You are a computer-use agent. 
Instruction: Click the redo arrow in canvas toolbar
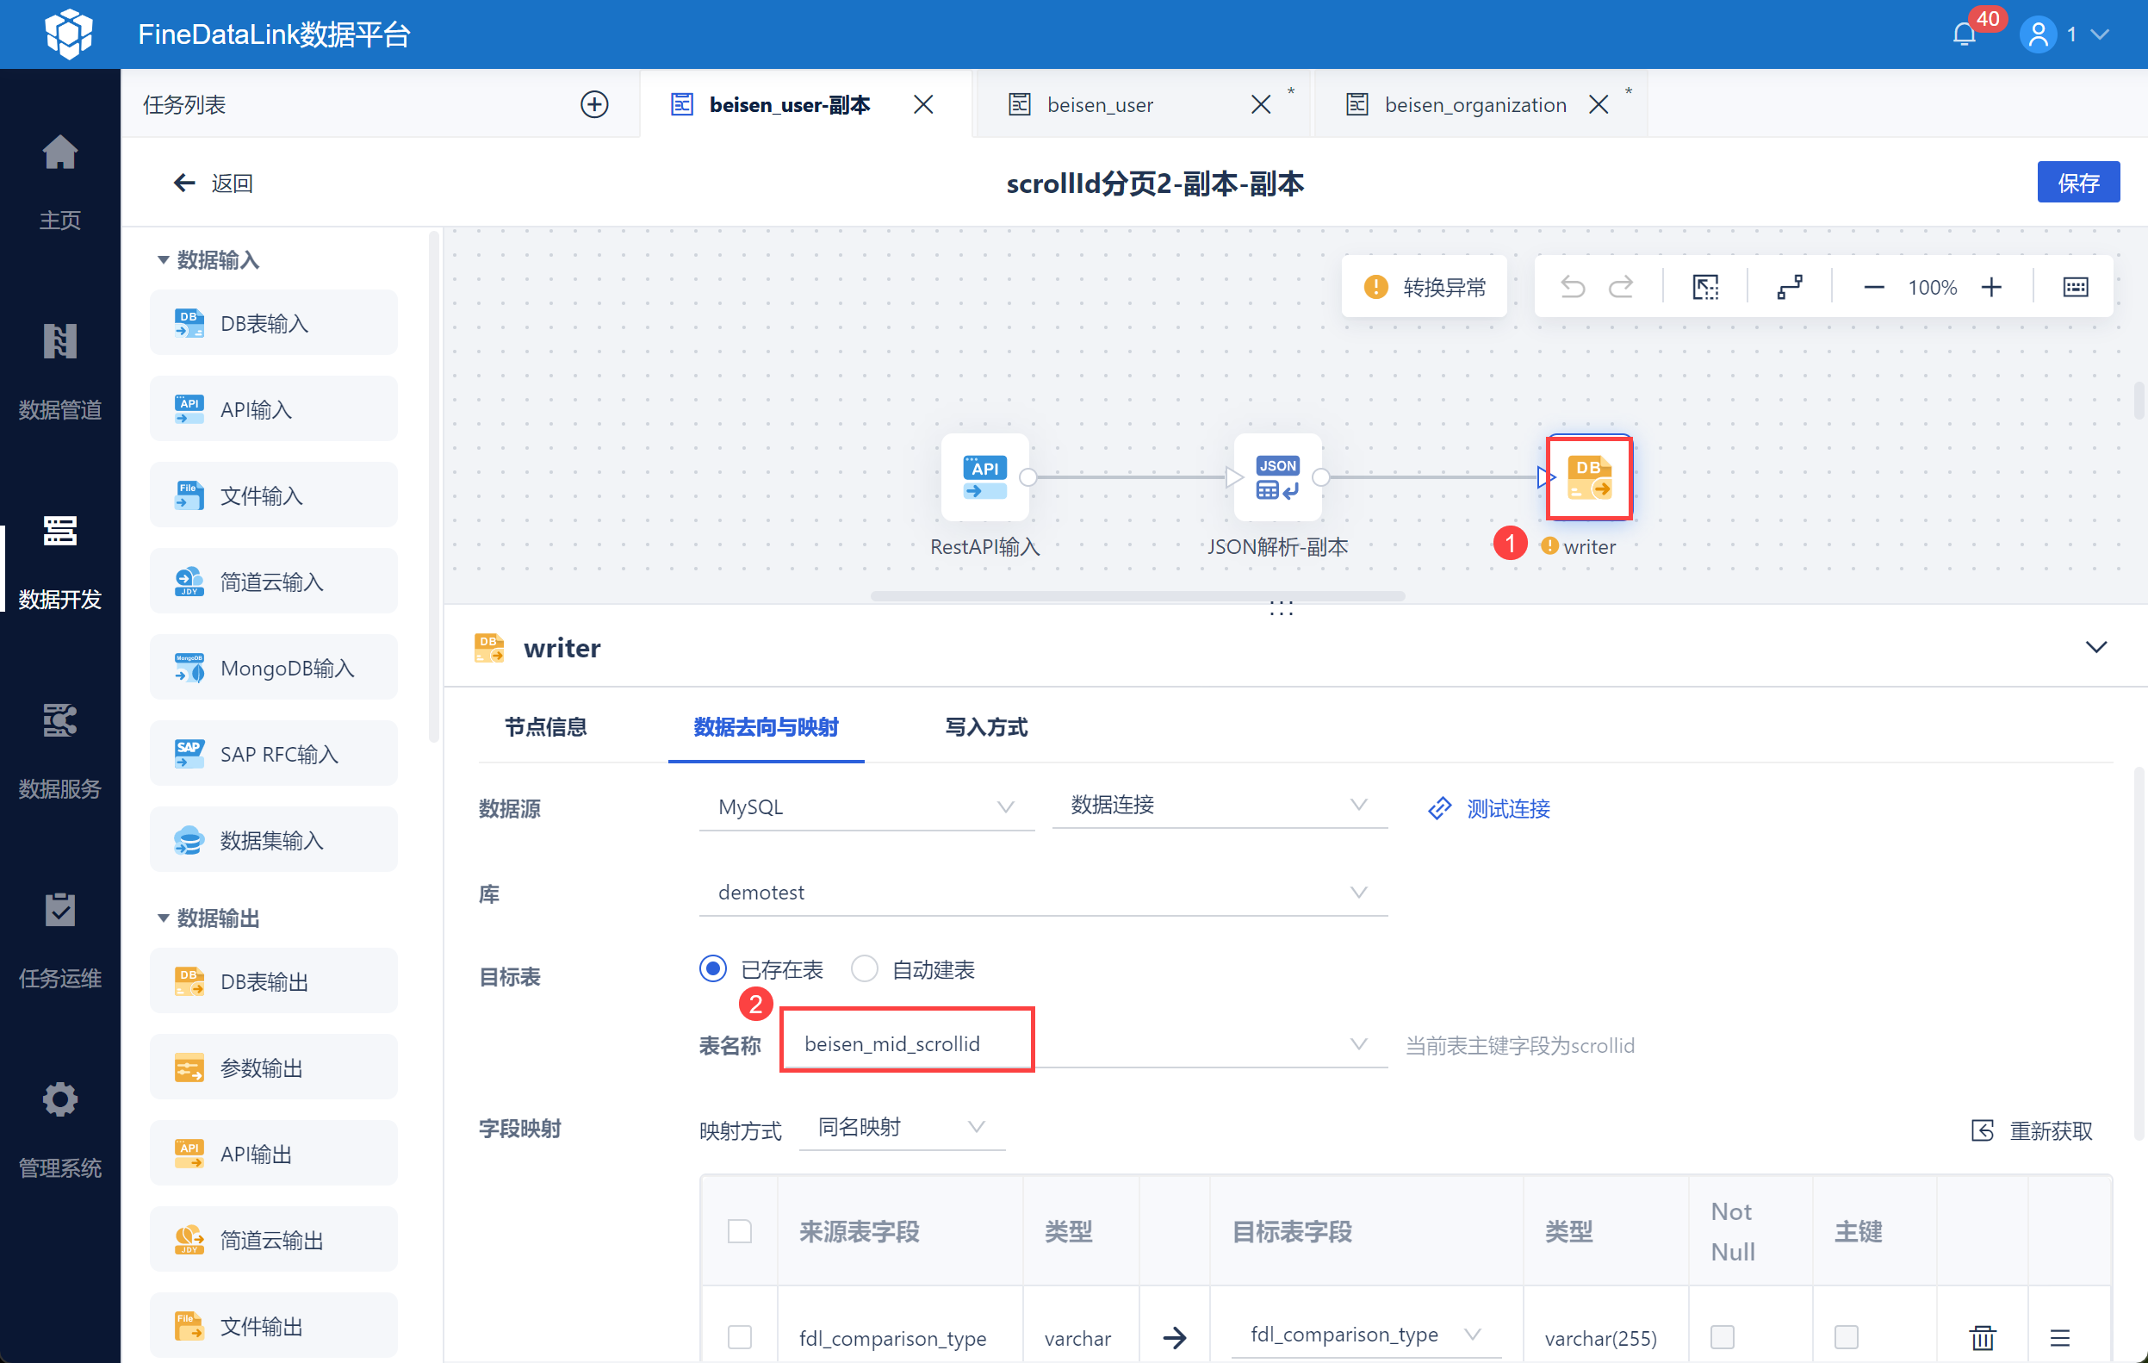(x=1621, y=288)
